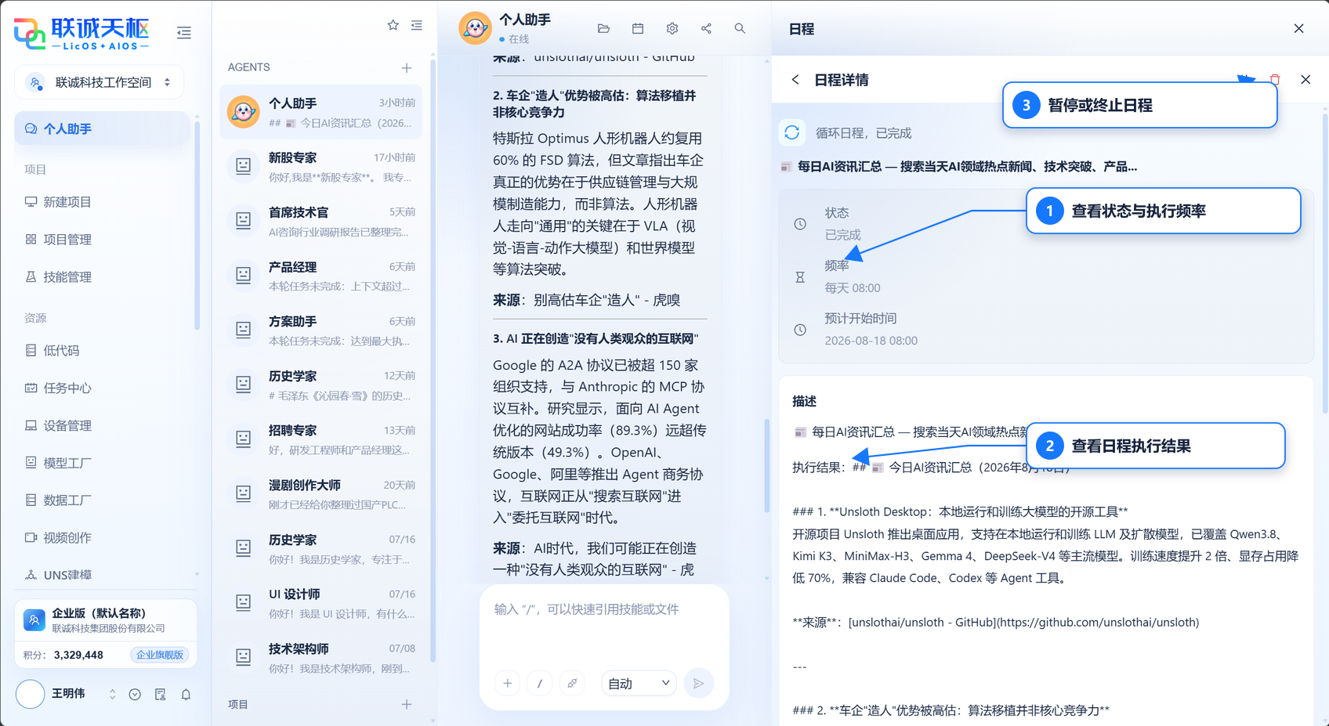Click the slash skill shortcut button
The image size is (1329, 726).
(540, 684)
